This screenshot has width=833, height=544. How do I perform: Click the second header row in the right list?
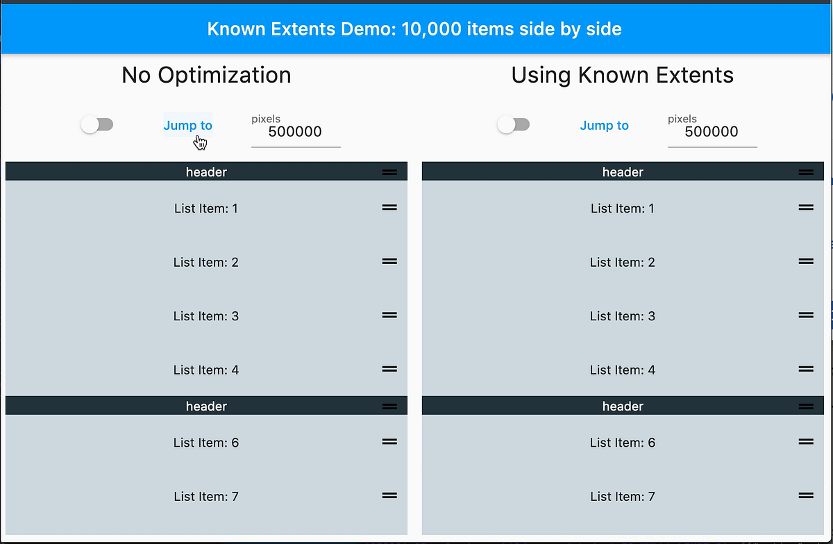click(x=623, y=405)
